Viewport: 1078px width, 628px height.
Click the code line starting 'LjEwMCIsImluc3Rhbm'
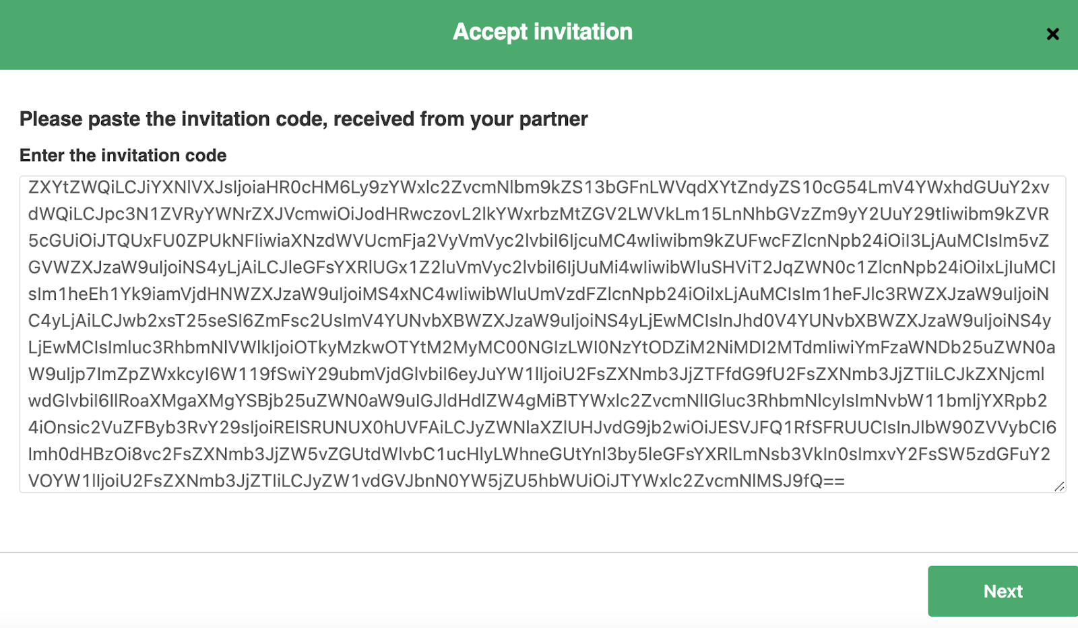(538, 348)
